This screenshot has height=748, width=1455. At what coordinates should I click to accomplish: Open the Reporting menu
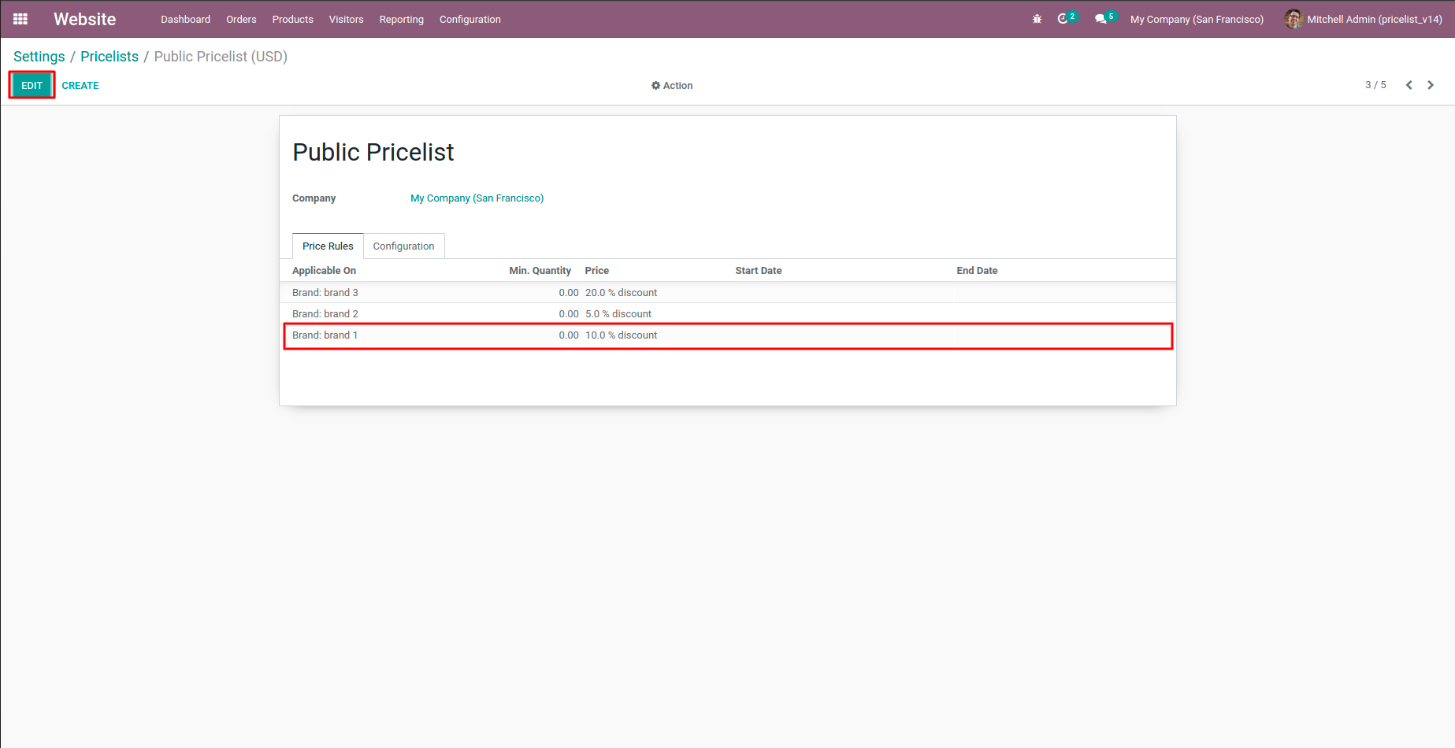[x=401, y=19]
